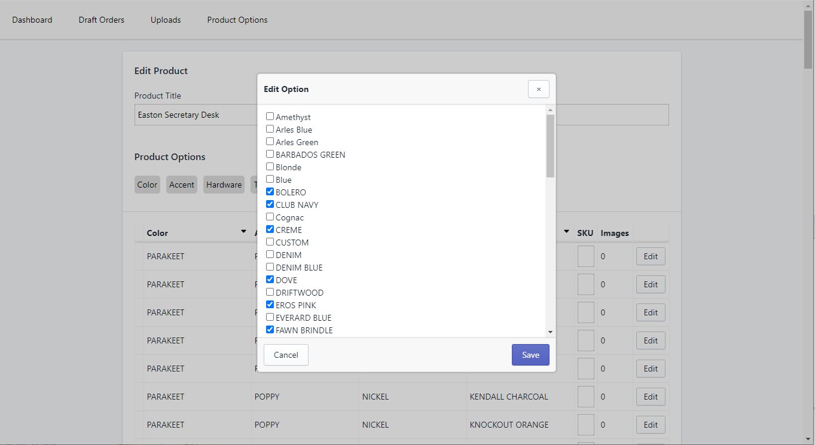Click the Save button
Image resolution: width=815 pixels, height=445 pixels.
[x=530, y=355]
